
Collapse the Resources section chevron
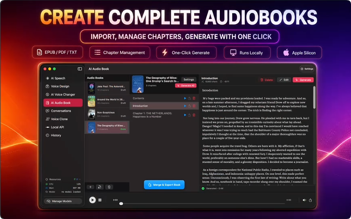tap(80, 179)
